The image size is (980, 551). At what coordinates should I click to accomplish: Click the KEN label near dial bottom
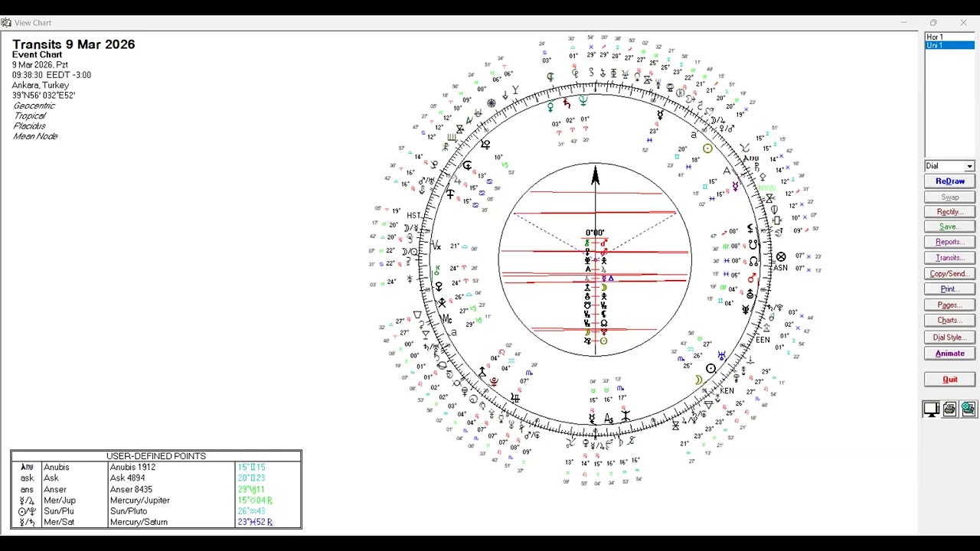[727, 390]
